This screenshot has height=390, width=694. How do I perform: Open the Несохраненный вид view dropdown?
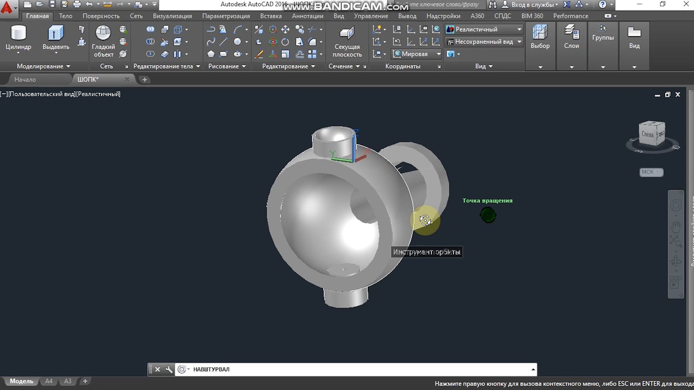point(519,42)
